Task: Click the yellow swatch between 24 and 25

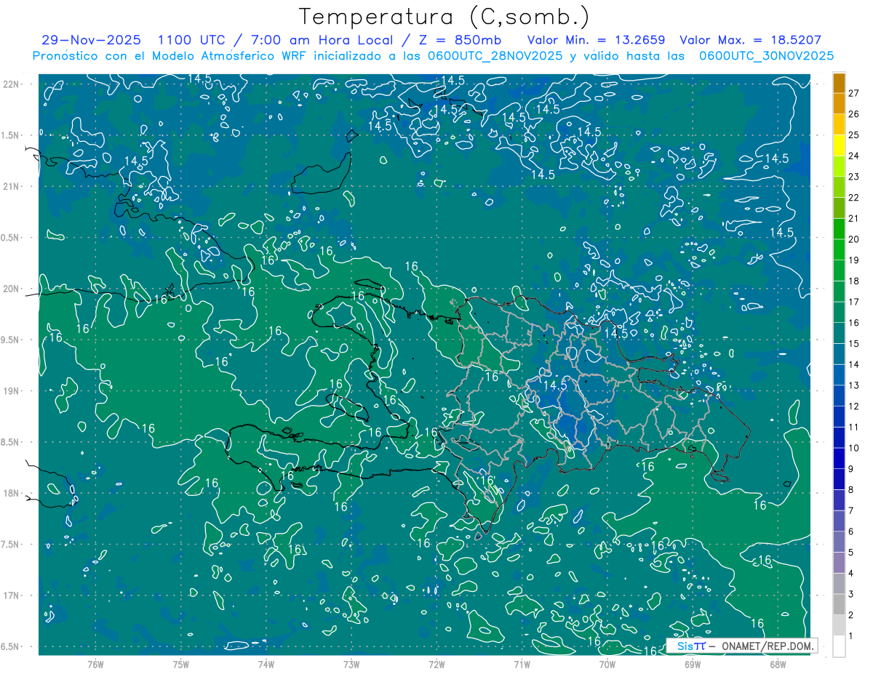Action: tap(839, 145)
